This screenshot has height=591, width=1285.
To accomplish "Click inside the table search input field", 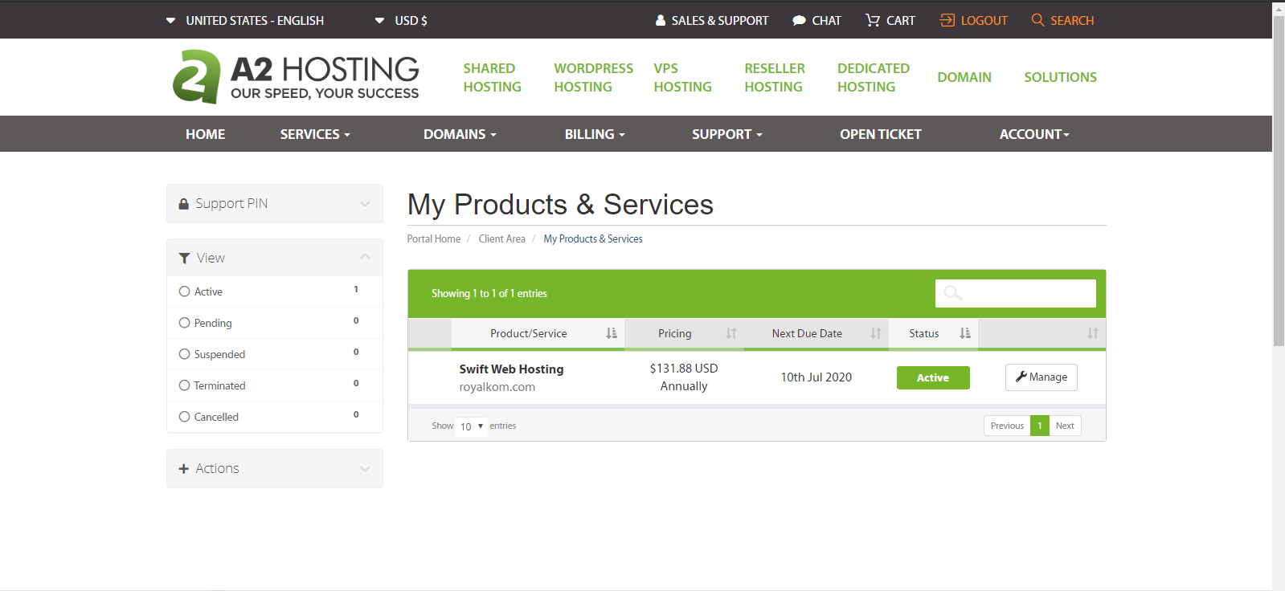I will click(1016, 293).
